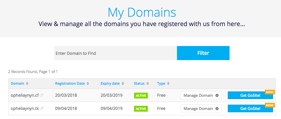Get GoSite for opheliaynyn.cf

pyautogui.click(x=250, y=95)
